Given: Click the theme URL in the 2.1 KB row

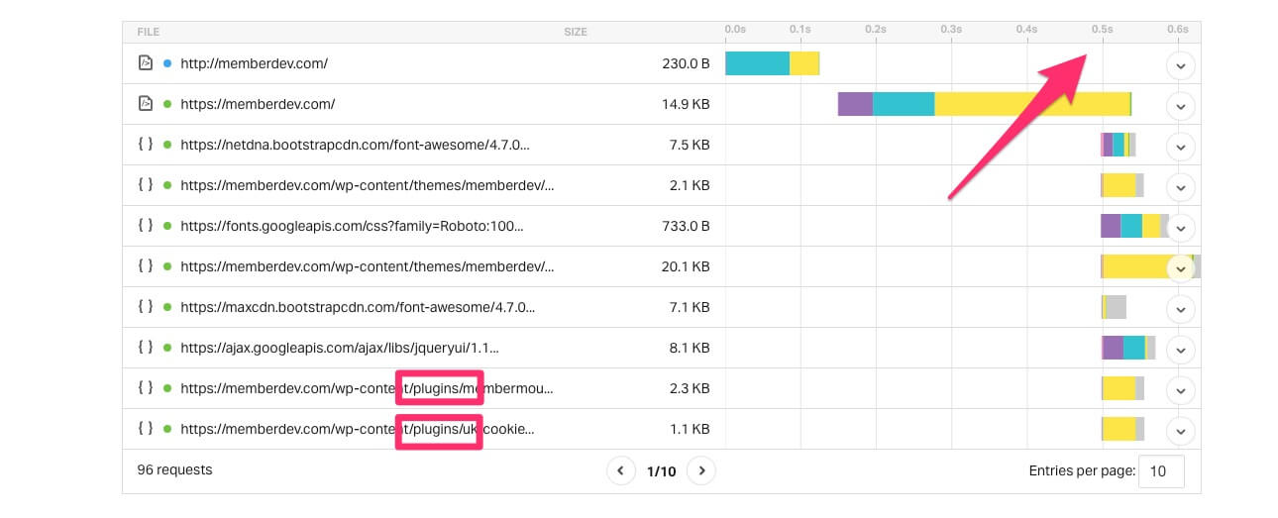Looking at the screenshot, I should [x=368, y=185].
